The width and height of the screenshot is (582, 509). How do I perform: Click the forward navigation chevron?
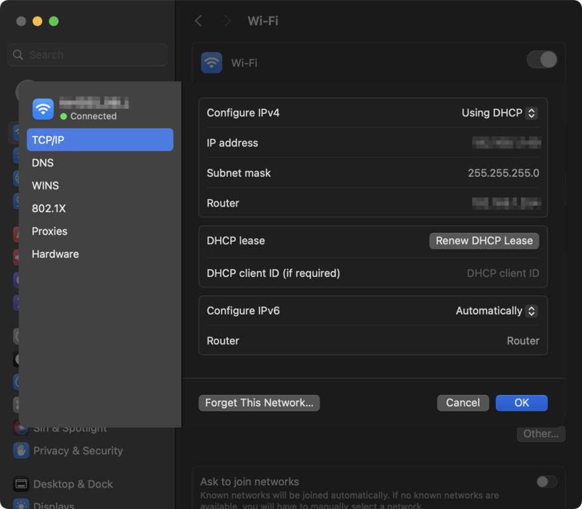coord(227,21)
